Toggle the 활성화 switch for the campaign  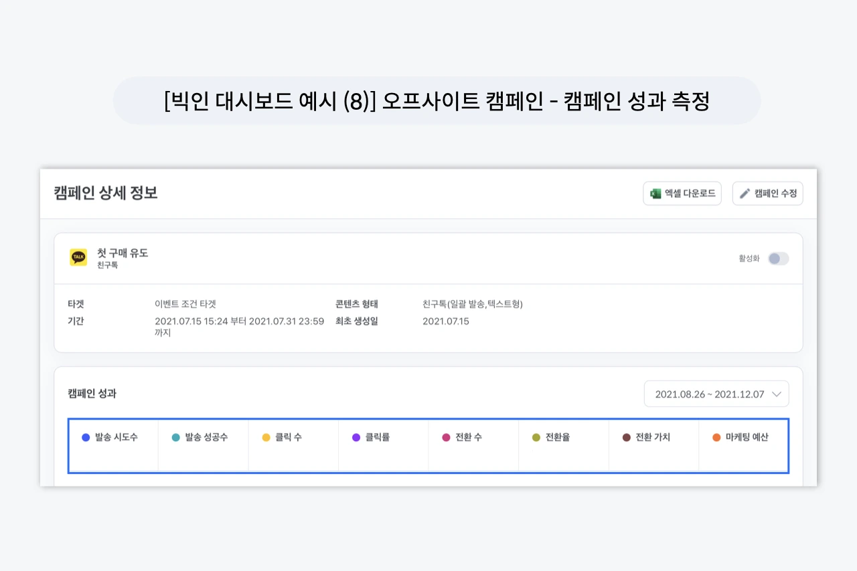coord(779,258)
